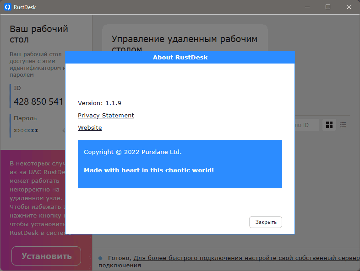Select the ID number 428 850 541
The width and height of the screenshot is (360, 271).
click(x=38, y=101)
